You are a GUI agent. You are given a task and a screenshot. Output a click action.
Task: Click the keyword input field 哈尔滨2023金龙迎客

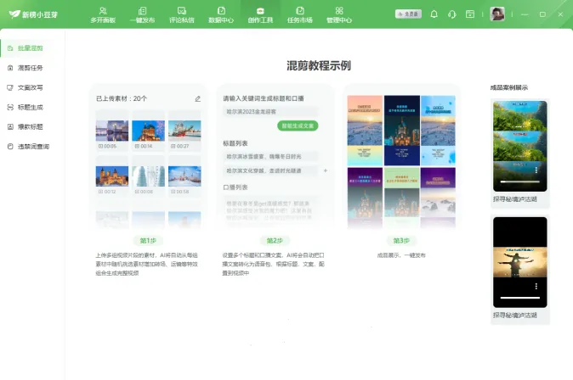pyautogui.click(x=270, y=110)
